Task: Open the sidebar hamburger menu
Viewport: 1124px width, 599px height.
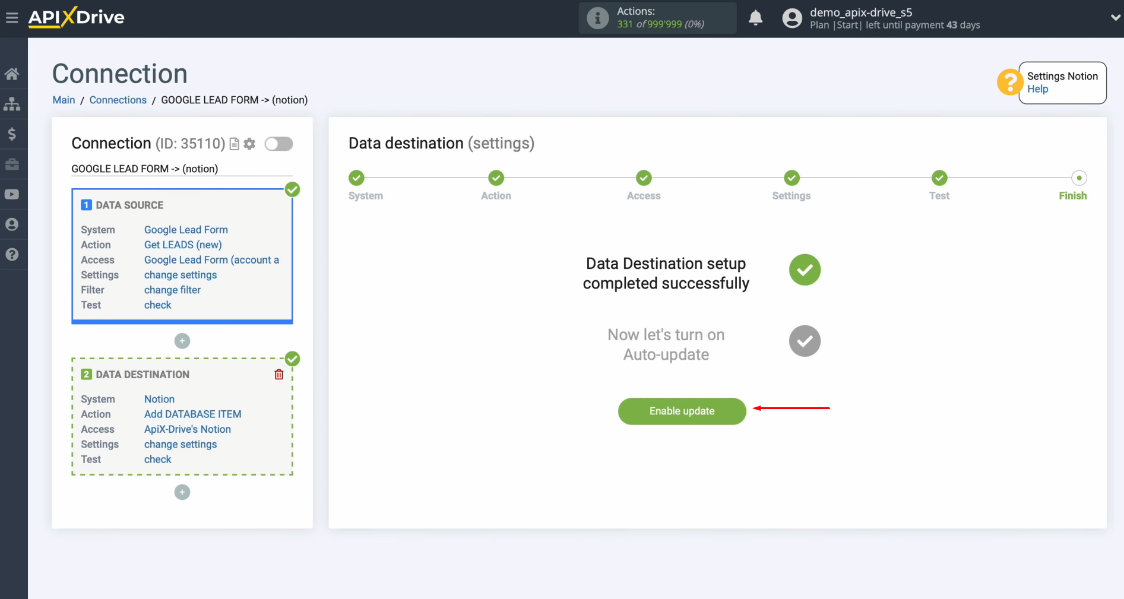Action: [x=12, y=18]
